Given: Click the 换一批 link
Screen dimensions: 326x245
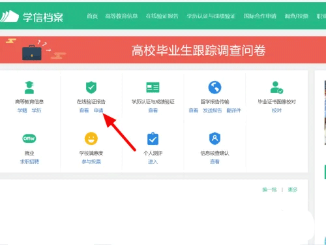Looking at the screenshot, I should [x=269, y=189].
